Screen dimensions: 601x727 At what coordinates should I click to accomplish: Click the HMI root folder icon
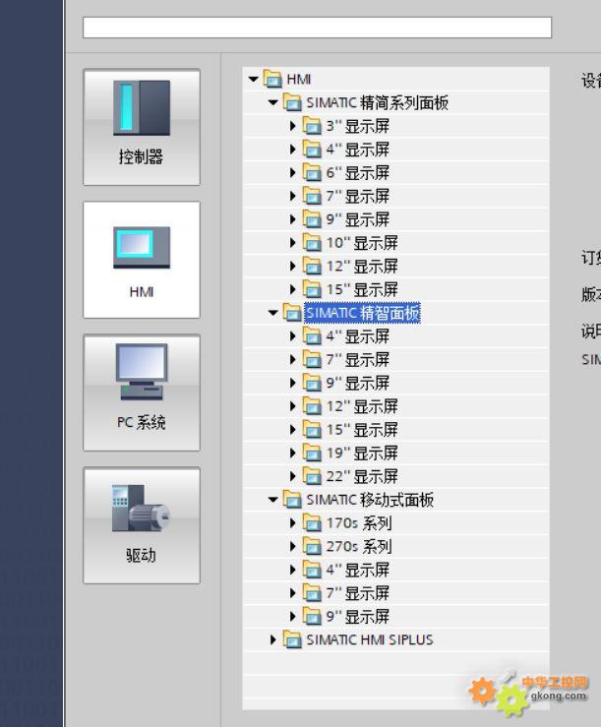point(272,79)
